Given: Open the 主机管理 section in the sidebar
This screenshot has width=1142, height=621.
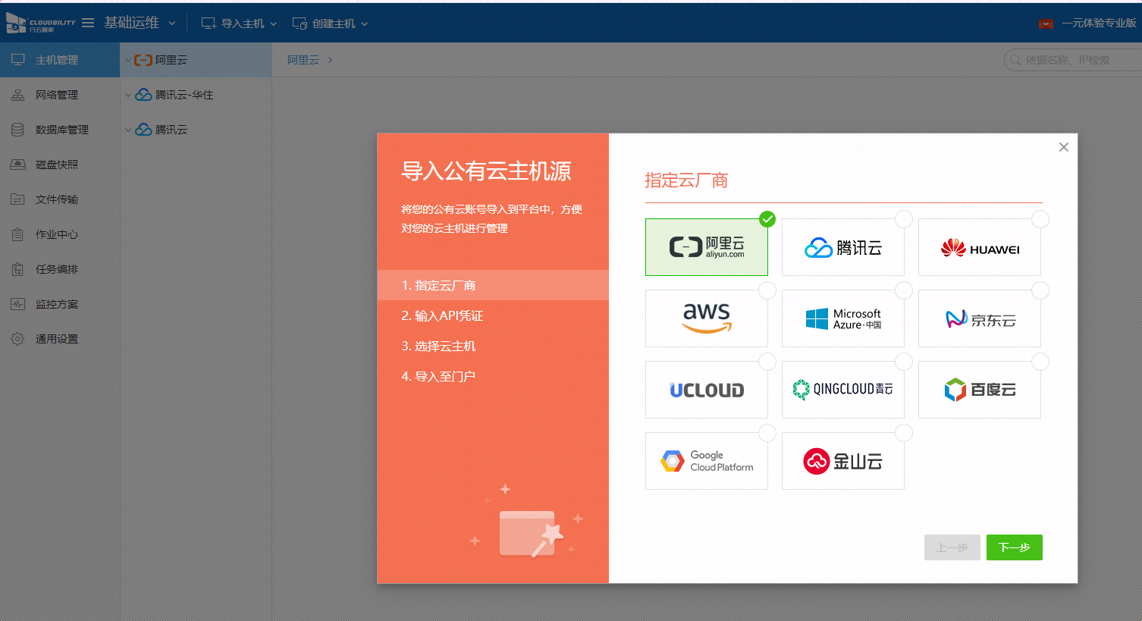Looking at the screenshot, I should coord(47,59).
